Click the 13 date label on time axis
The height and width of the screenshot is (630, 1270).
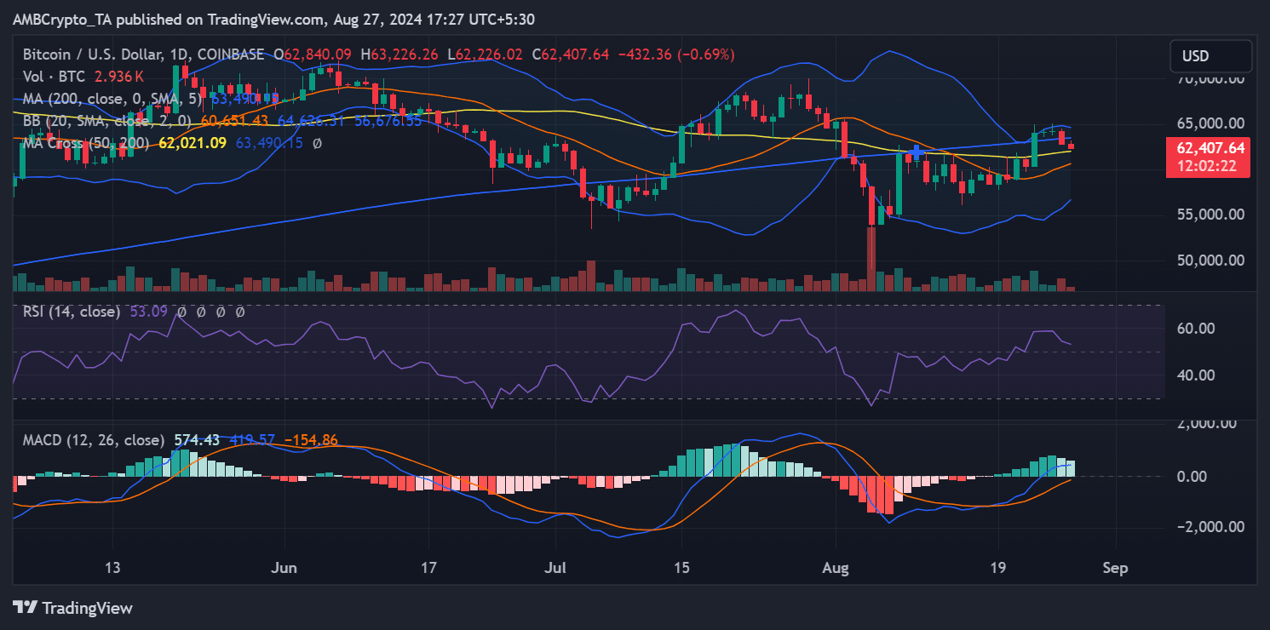[x=114, y=568]
